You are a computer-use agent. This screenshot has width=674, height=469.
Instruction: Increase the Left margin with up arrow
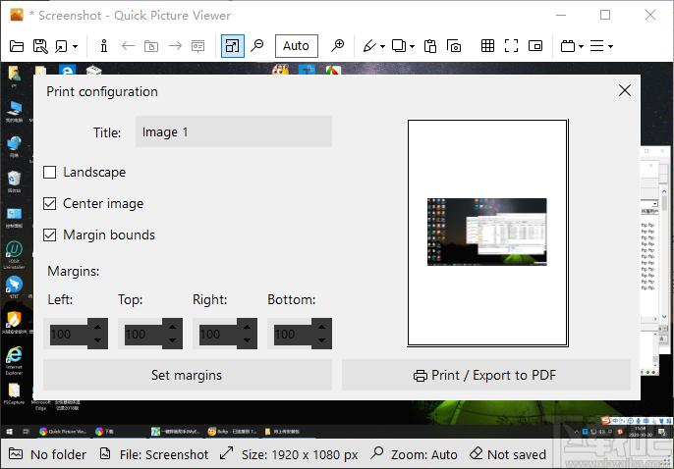(x=98, y=327)
